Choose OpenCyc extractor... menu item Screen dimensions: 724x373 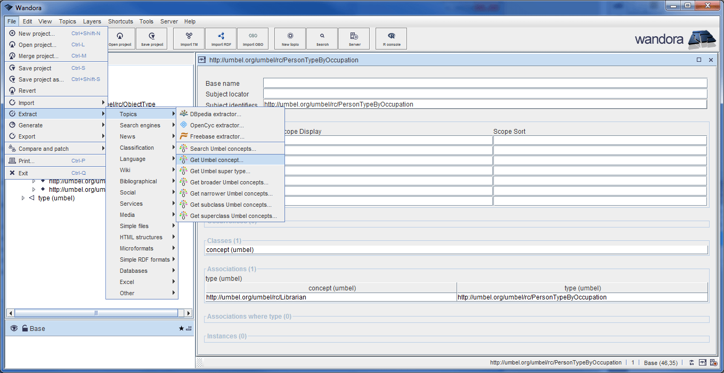pos(231,125)
